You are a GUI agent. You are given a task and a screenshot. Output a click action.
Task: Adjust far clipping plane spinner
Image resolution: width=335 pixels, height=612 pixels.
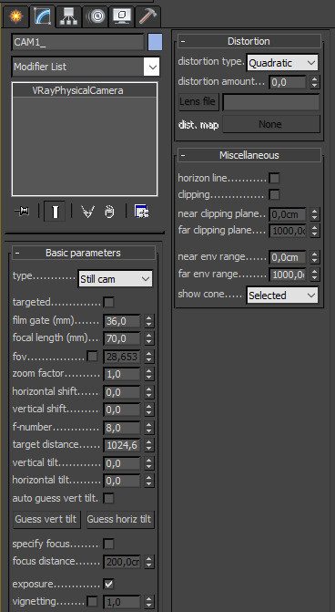click(x=315, y=231)
